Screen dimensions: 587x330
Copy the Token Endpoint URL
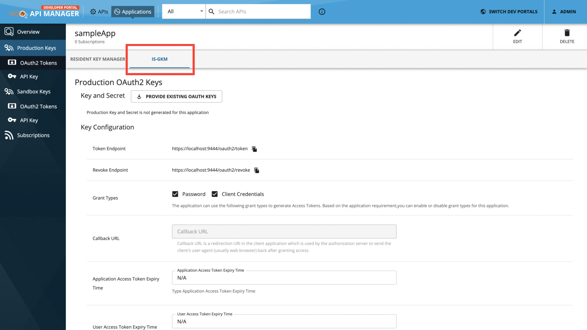click(254, 149)
